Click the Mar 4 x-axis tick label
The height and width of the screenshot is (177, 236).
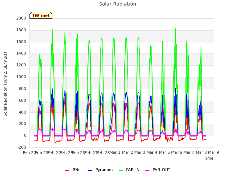[x=152, y=152]
